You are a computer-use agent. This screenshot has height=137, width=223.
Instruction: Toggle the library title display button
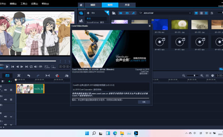click(196, 13)
